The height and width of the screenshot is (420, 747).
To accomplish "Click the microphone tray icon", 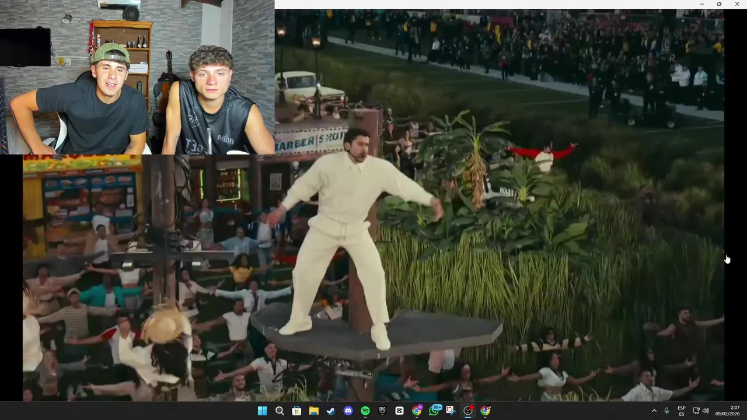I will 666,411.
